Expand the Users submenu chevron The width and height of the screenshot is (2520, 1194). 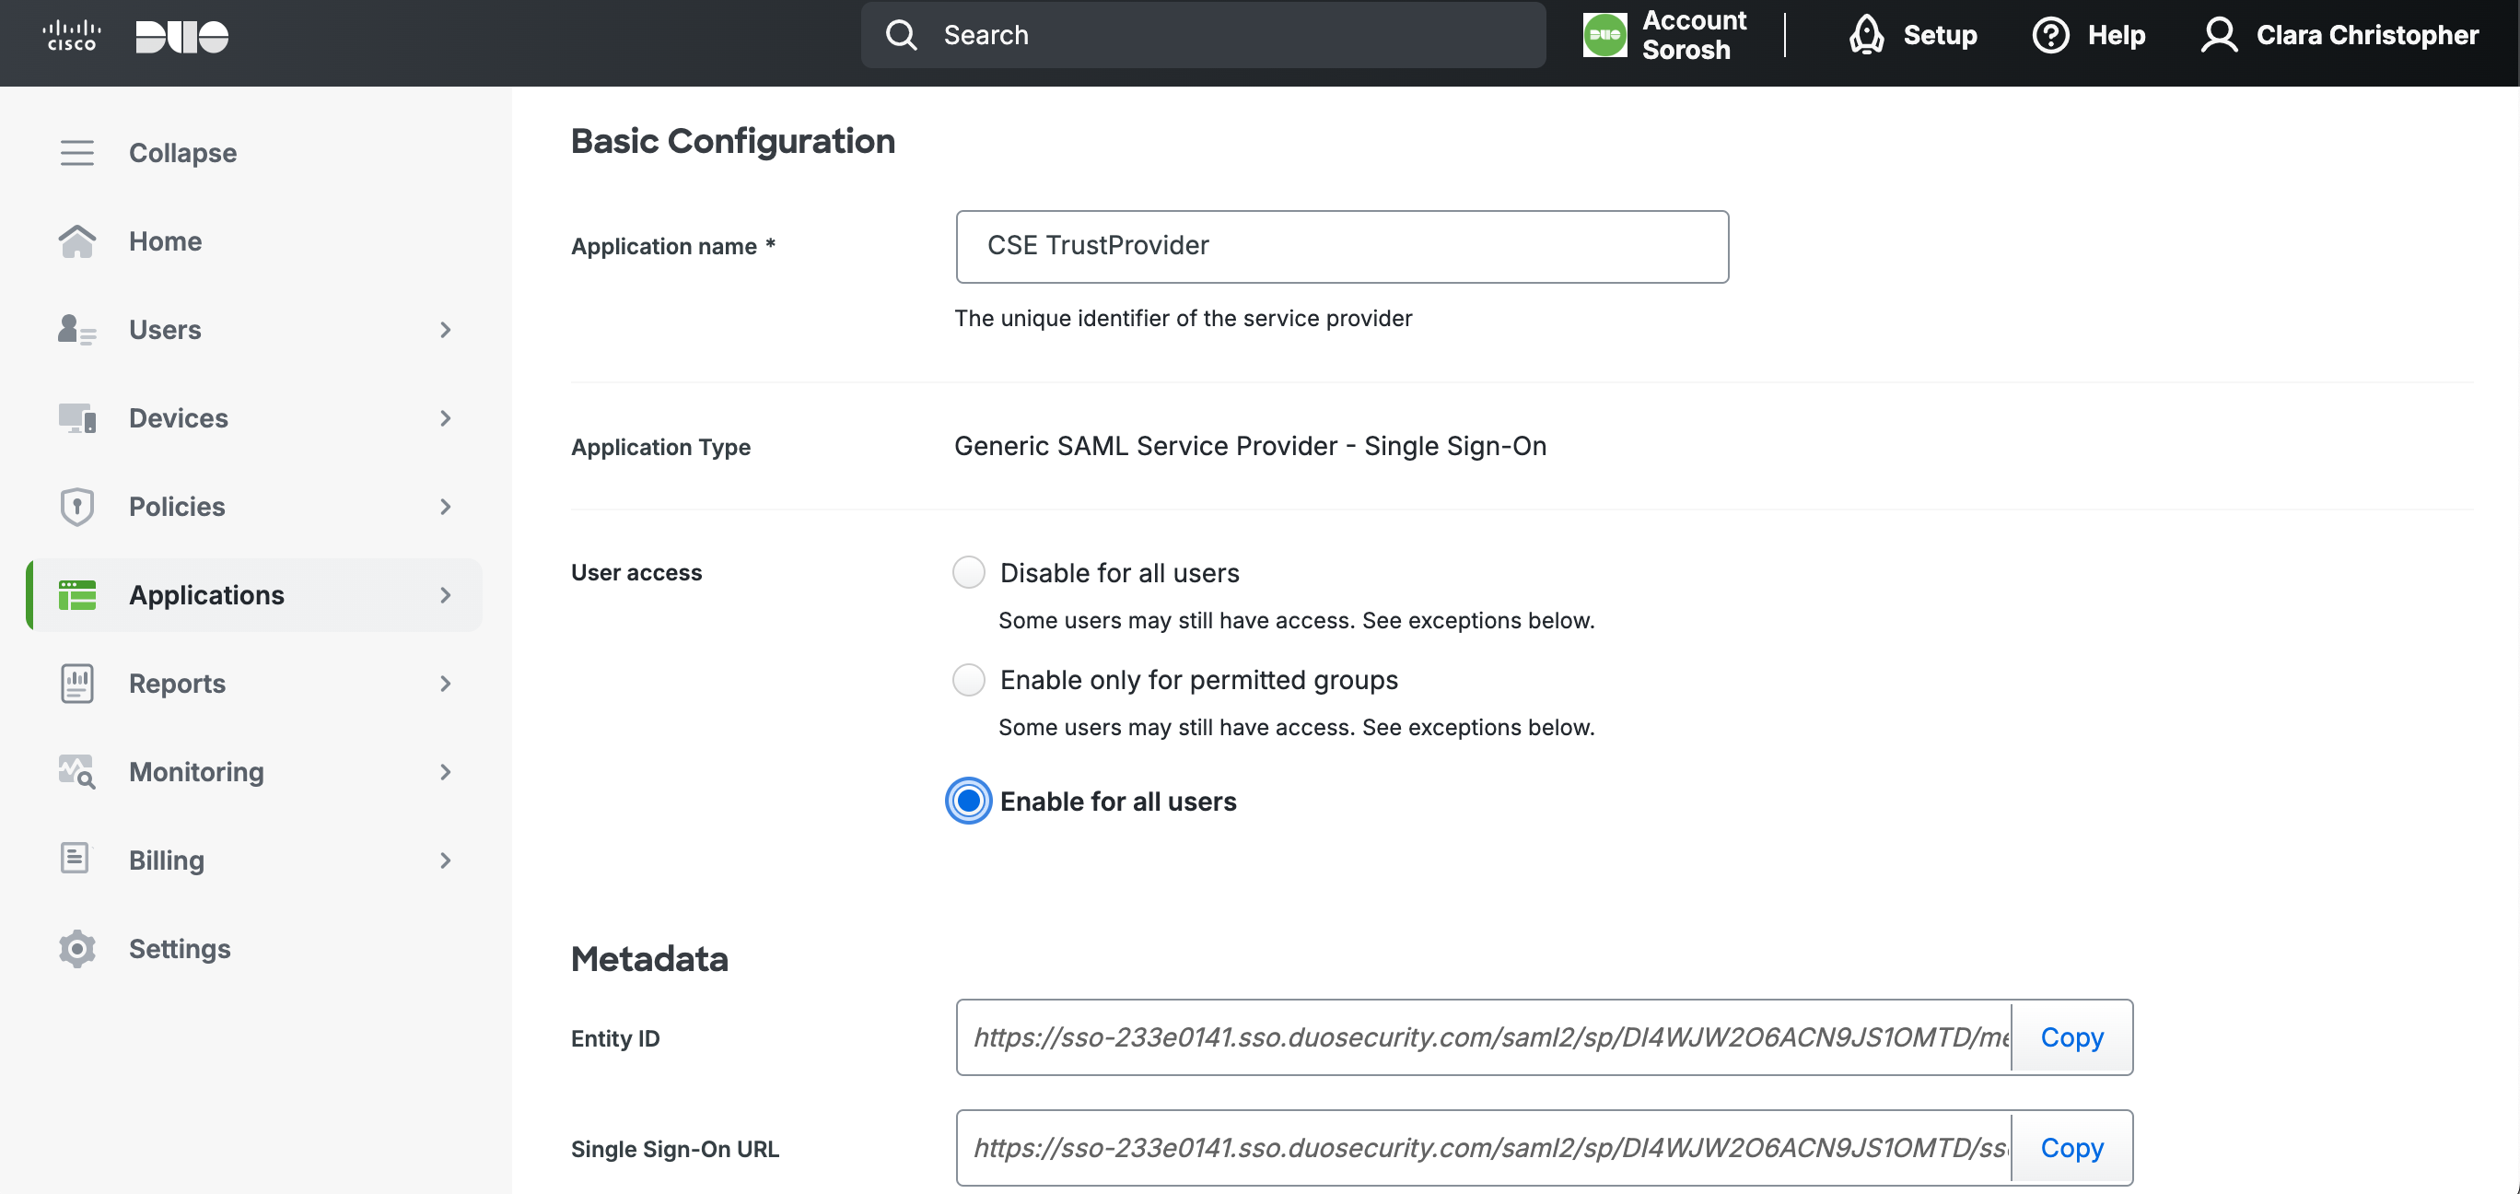[x=445, y=330]
